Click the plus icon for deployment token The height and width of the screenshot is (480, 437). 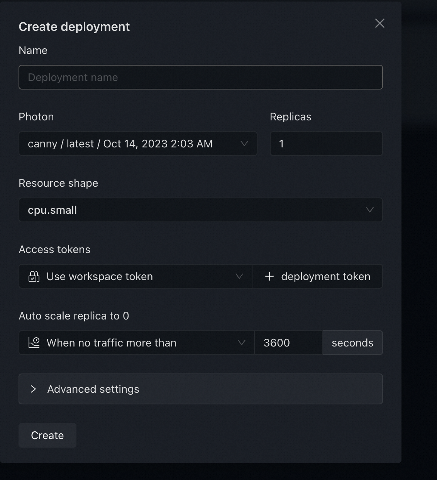tap(269, 276)
